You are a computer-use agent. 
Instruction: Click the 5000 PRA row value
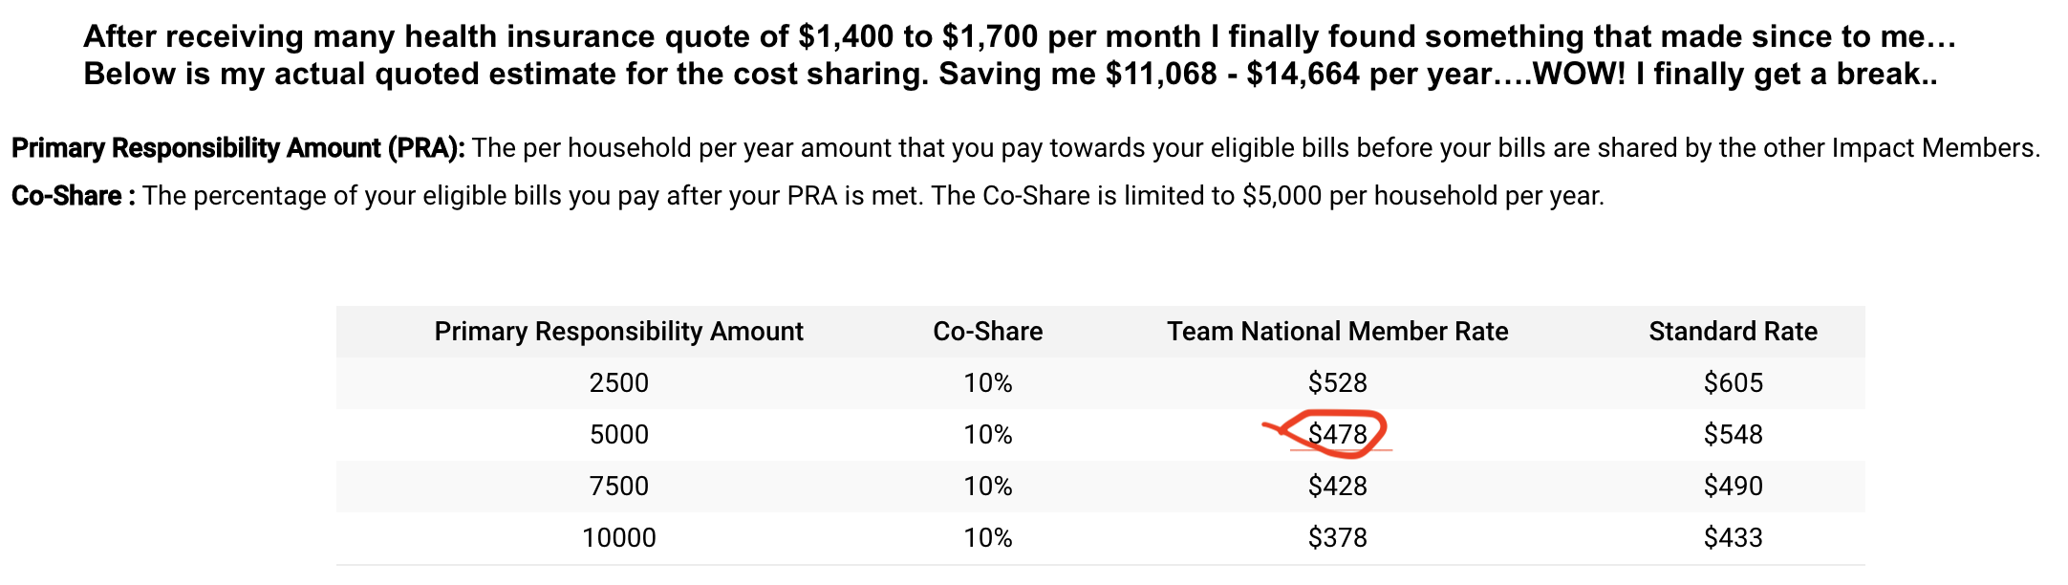618,435
